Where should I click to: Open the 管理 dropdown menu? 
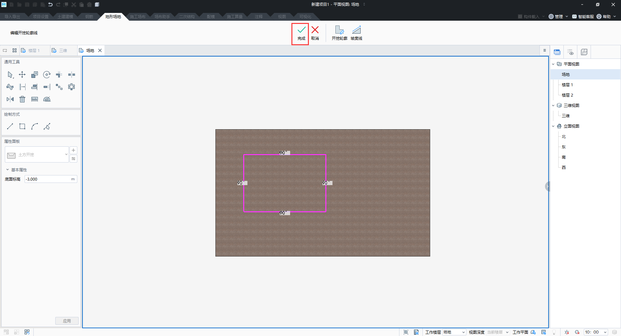click(x=559, y=16)
